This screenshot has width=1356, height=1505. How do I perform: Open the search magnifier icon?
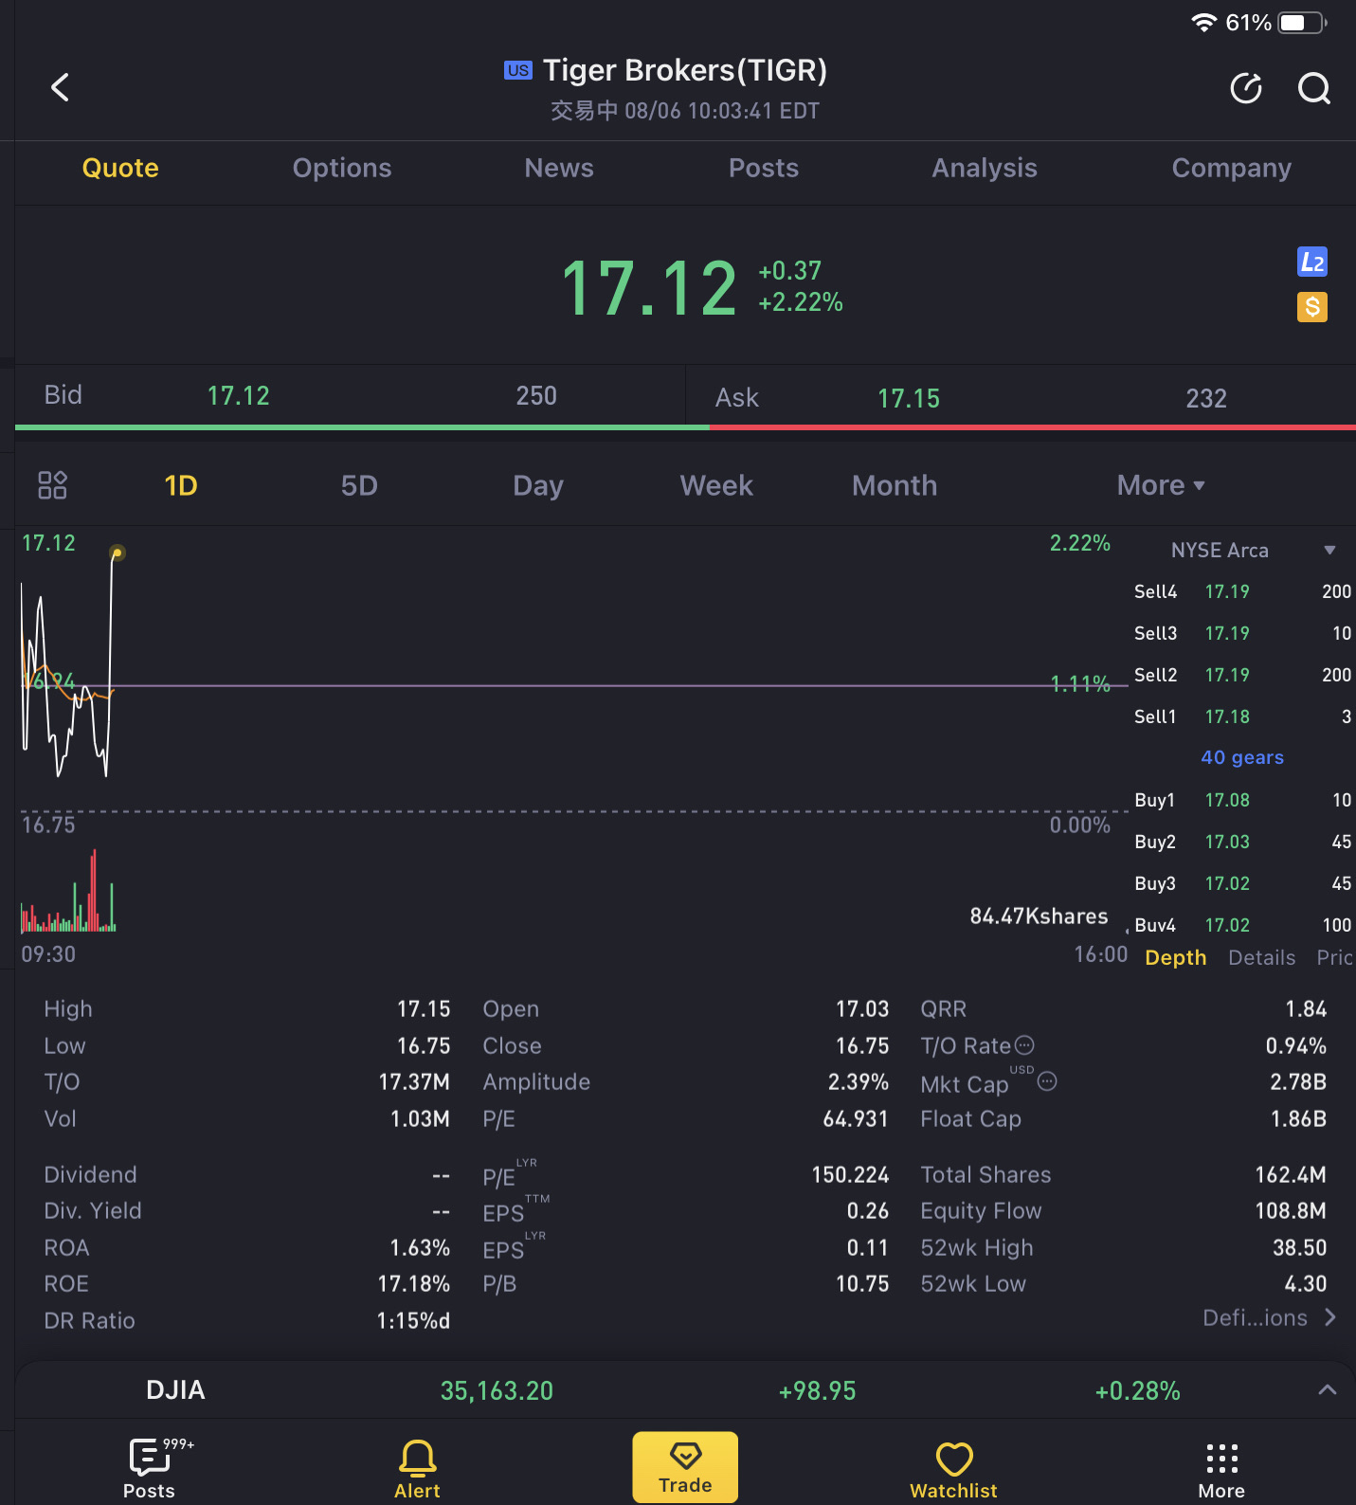[x=1314, y=88]
